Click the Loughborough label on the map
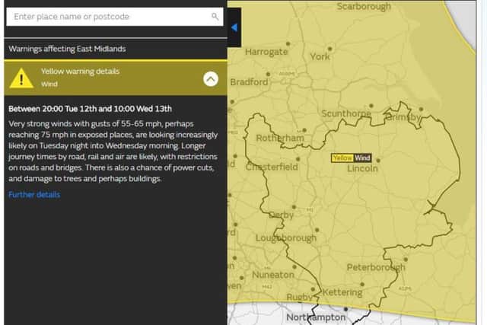Screen dimensions: 487x325 286,238
